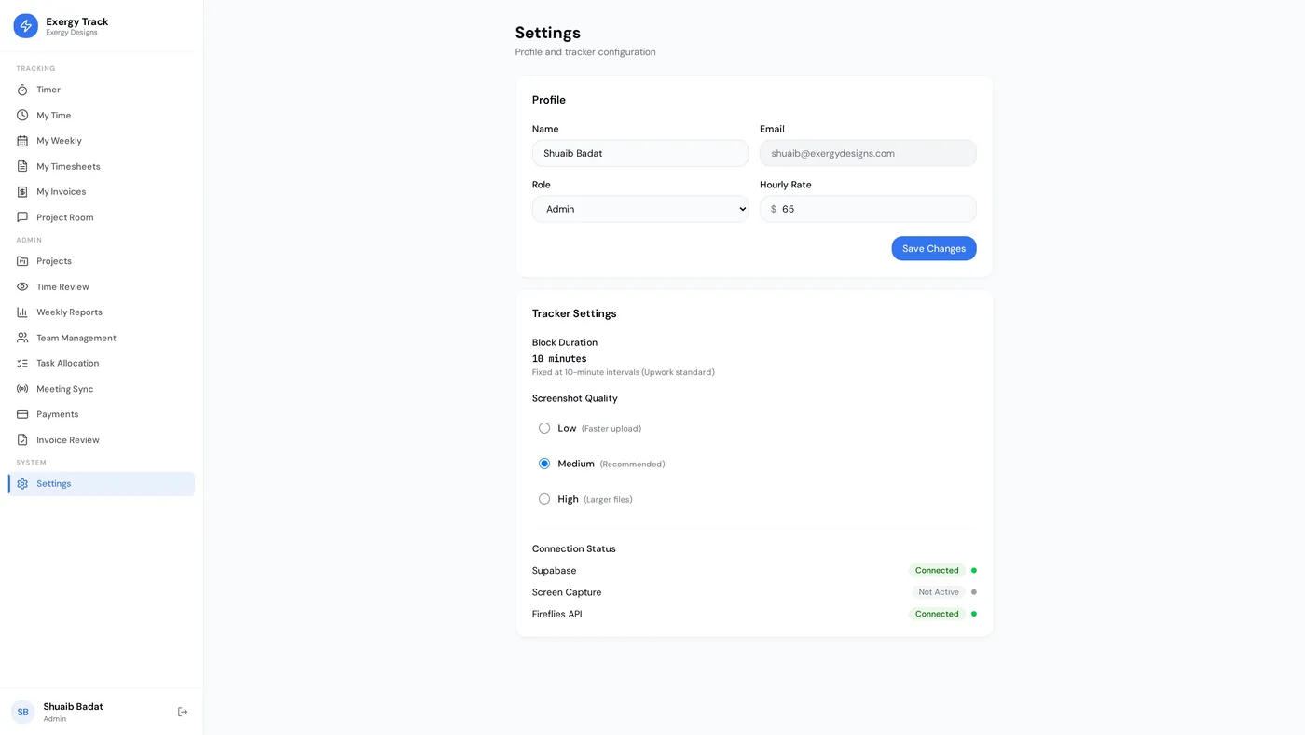Click the "(Larger files)" hint text
Image resolution: width=1305 pixels, height=735 pixels.
(x=608, y=499)
